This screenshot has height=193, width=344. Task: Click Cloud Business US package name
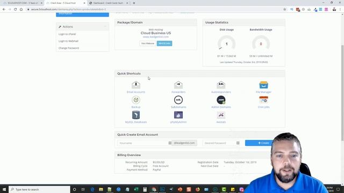[x=156, y=33]
